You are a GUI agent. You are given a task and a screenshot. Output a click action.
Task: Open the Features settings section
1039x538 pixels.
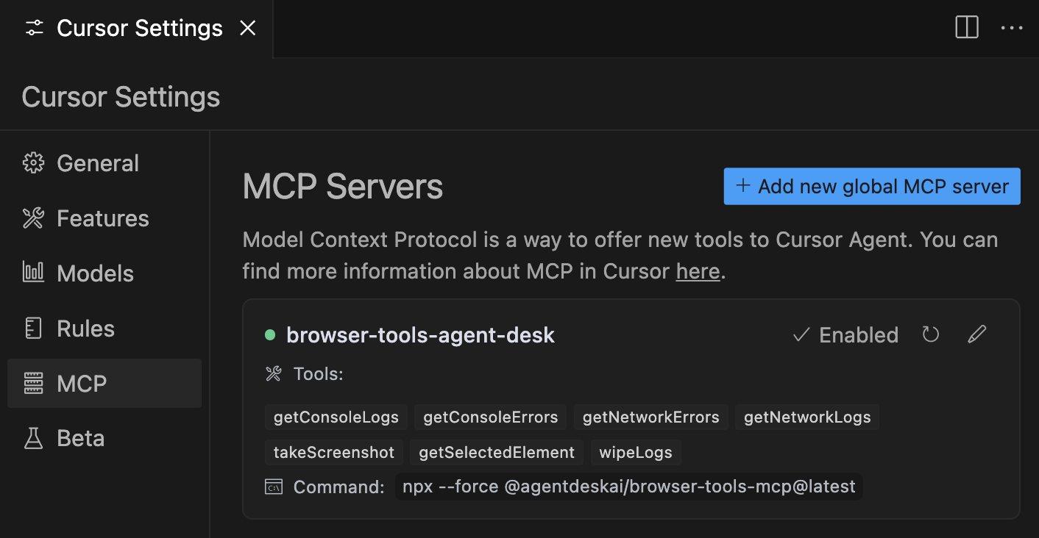(102, 218)
